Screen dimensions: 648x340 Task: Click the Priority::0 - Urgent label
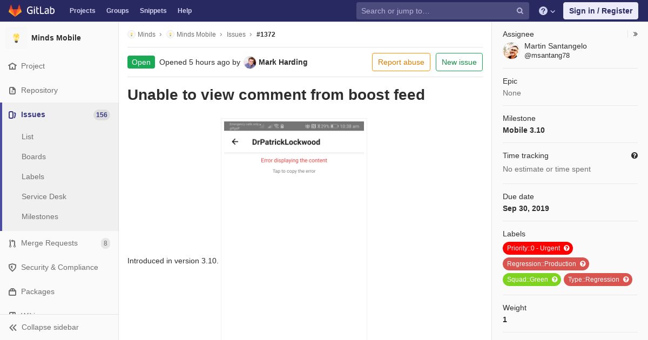[x=538, y=248]
